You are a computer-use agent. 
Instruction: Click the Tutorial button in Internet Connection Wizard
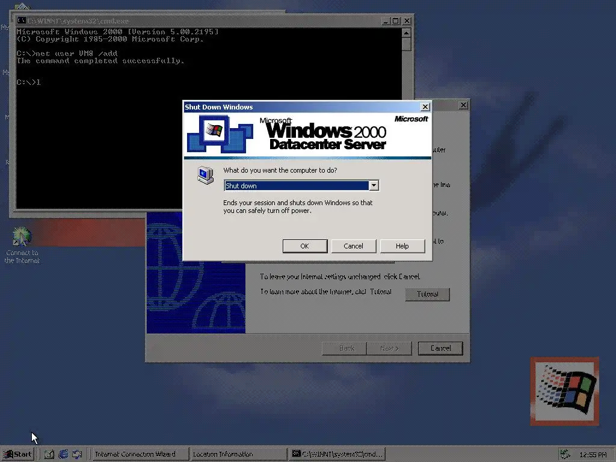[x=428, y=294]
